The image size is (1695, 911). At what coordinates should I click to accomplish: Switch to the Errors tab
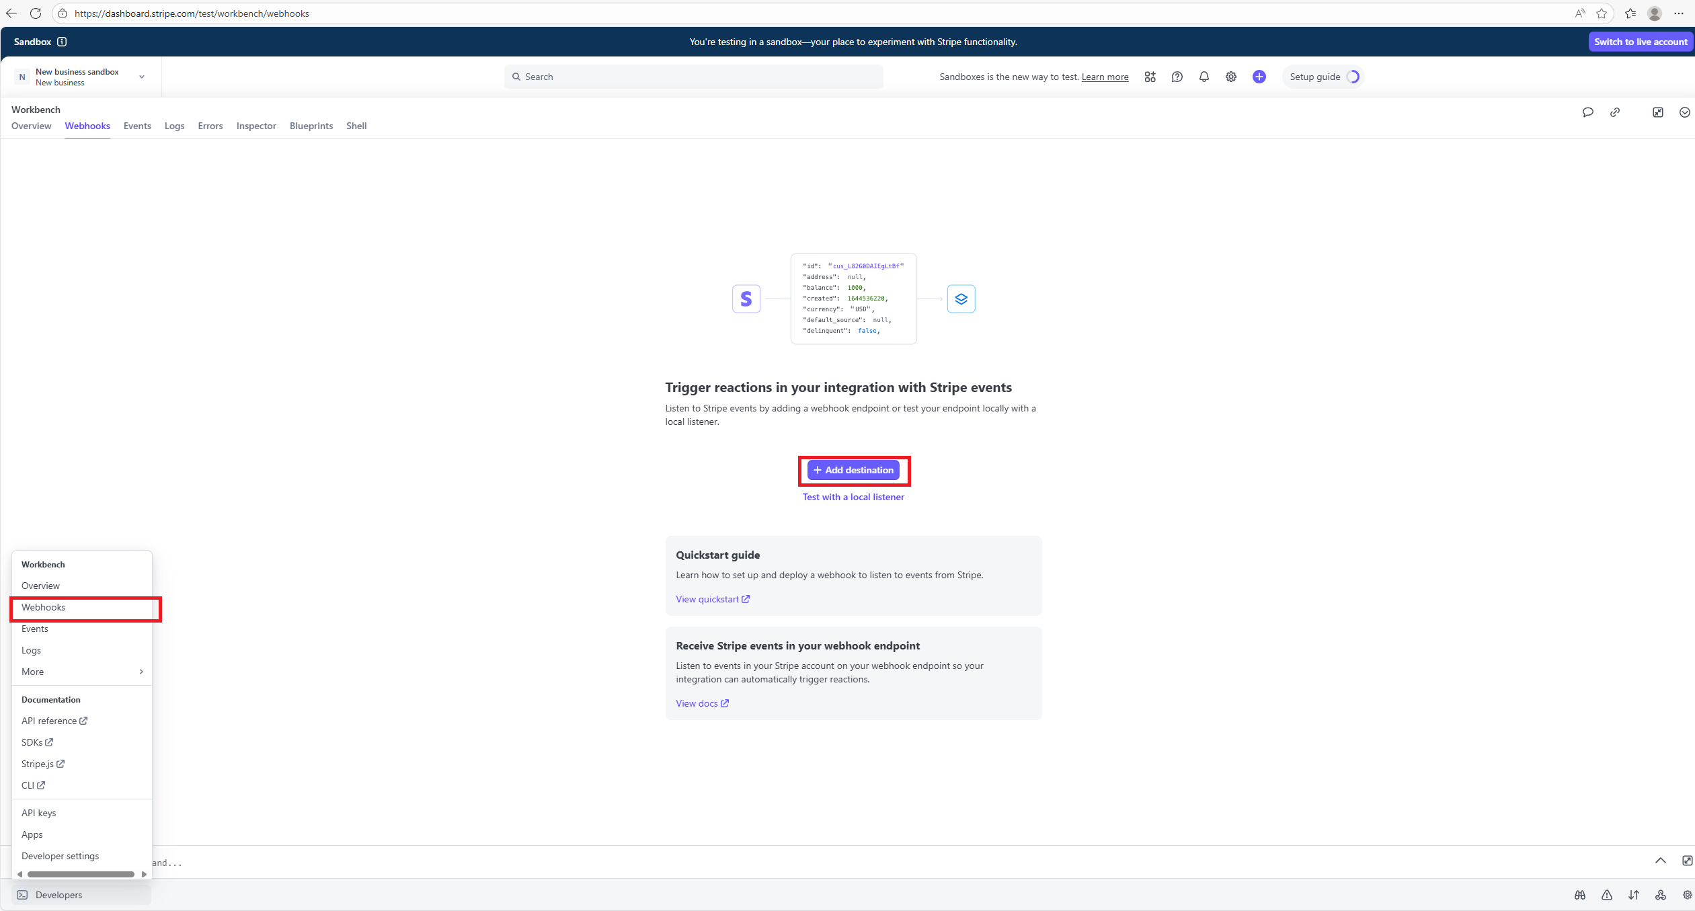point(210,126)
